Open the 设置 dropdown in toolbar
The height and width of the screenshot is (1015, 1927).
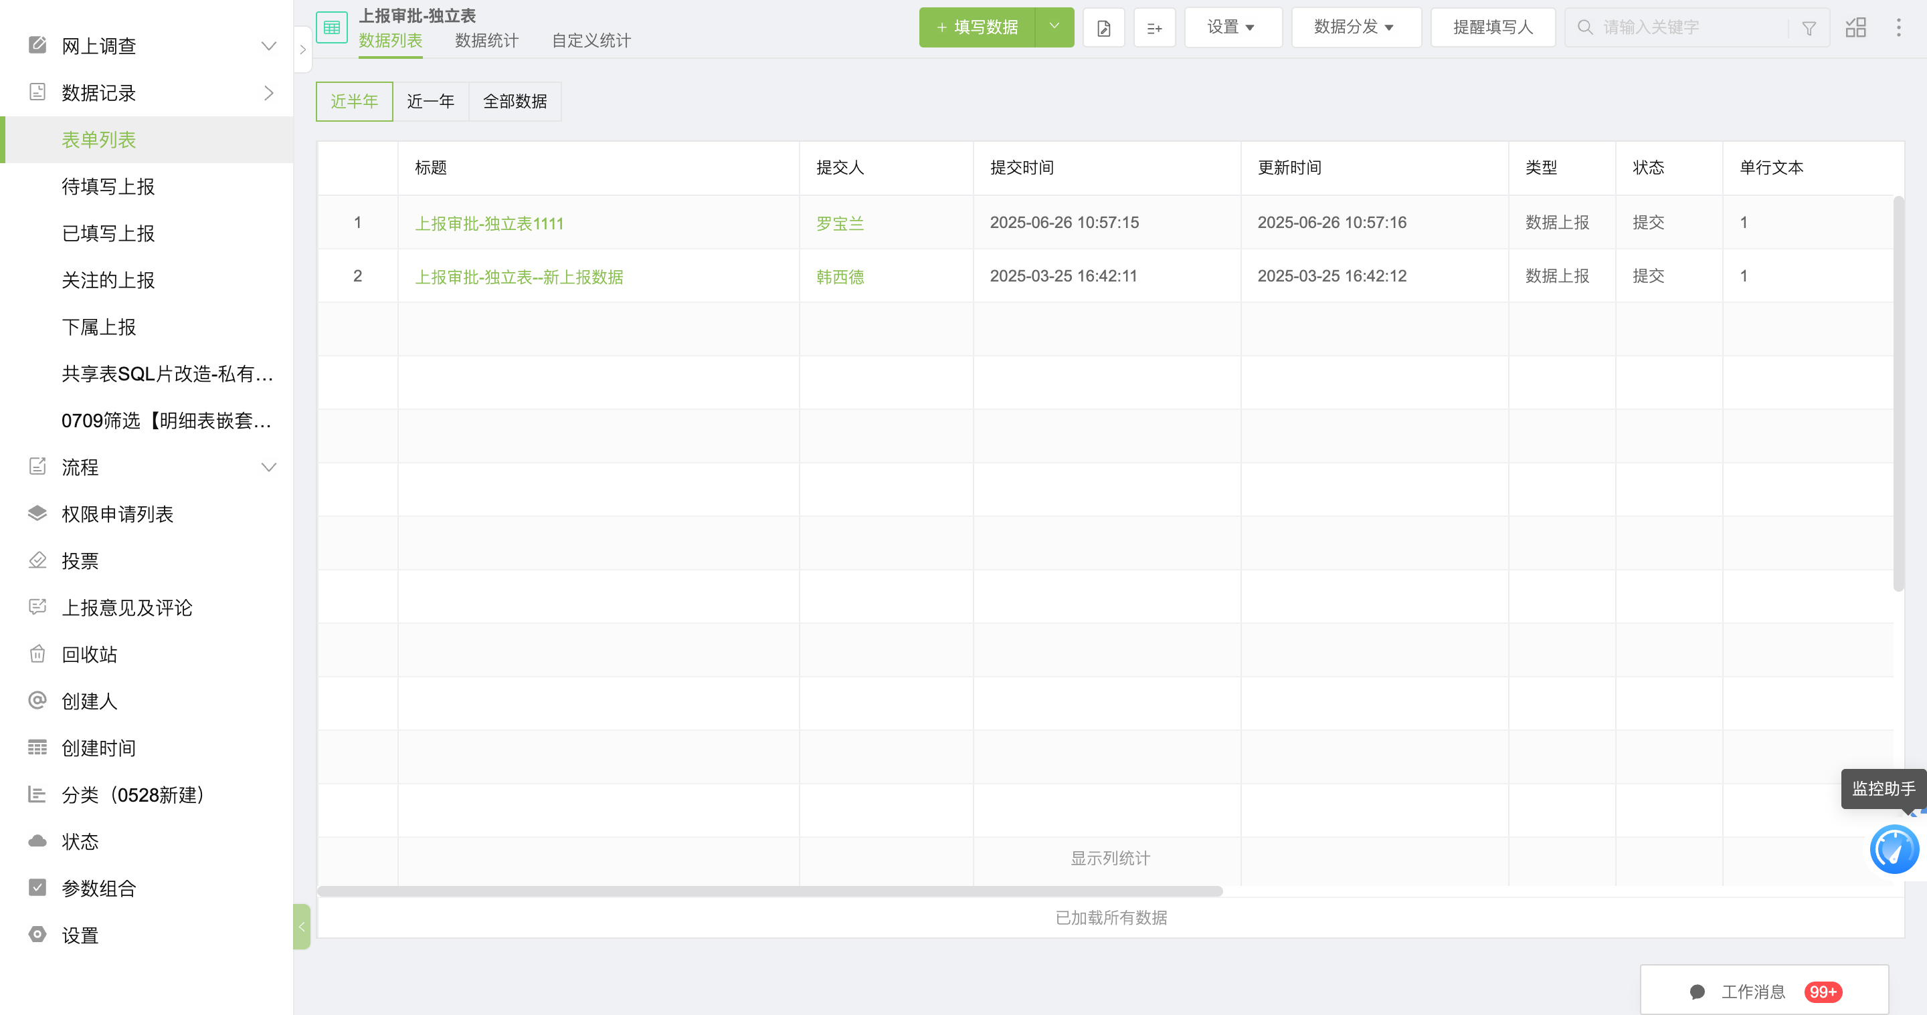[1232, 27]
